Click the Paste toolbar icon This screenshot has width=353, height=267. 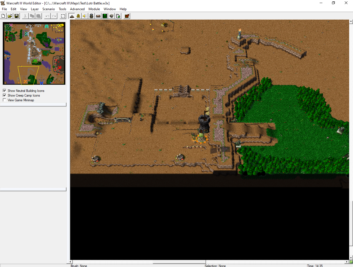[x=39, y=16]
